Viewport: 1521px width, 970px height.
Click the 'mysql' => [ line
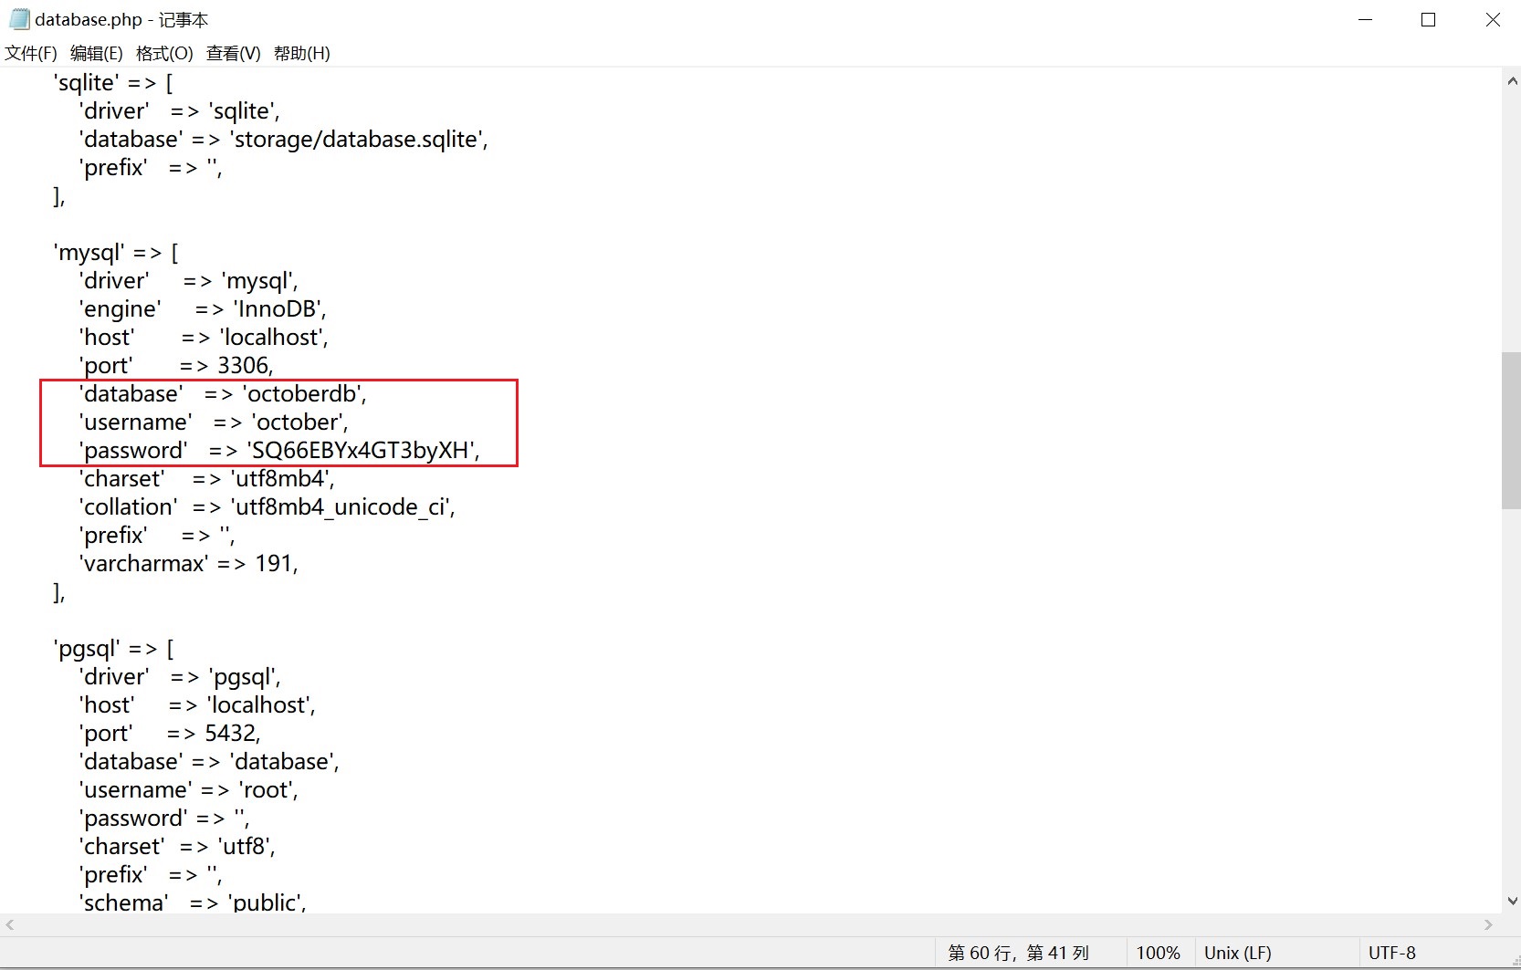coord(116,252)
